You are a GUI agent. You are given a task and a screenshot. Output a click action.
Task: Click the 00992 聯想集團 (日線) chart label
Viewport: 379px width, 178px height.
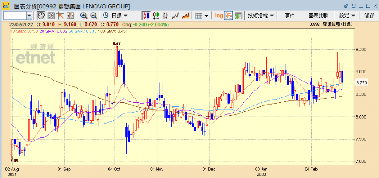tap(331, 24)
